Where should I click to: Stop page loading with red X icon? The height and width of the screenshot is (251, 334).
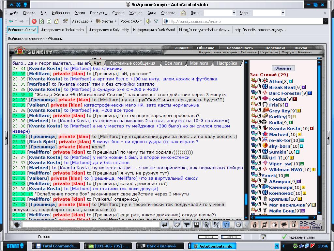(34, 21)
